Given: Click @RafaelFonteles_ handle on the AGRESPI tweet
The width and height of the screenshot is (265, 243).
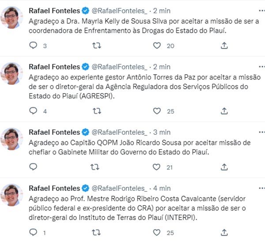Looking at the screenshot, I should (x=119, y=67).
